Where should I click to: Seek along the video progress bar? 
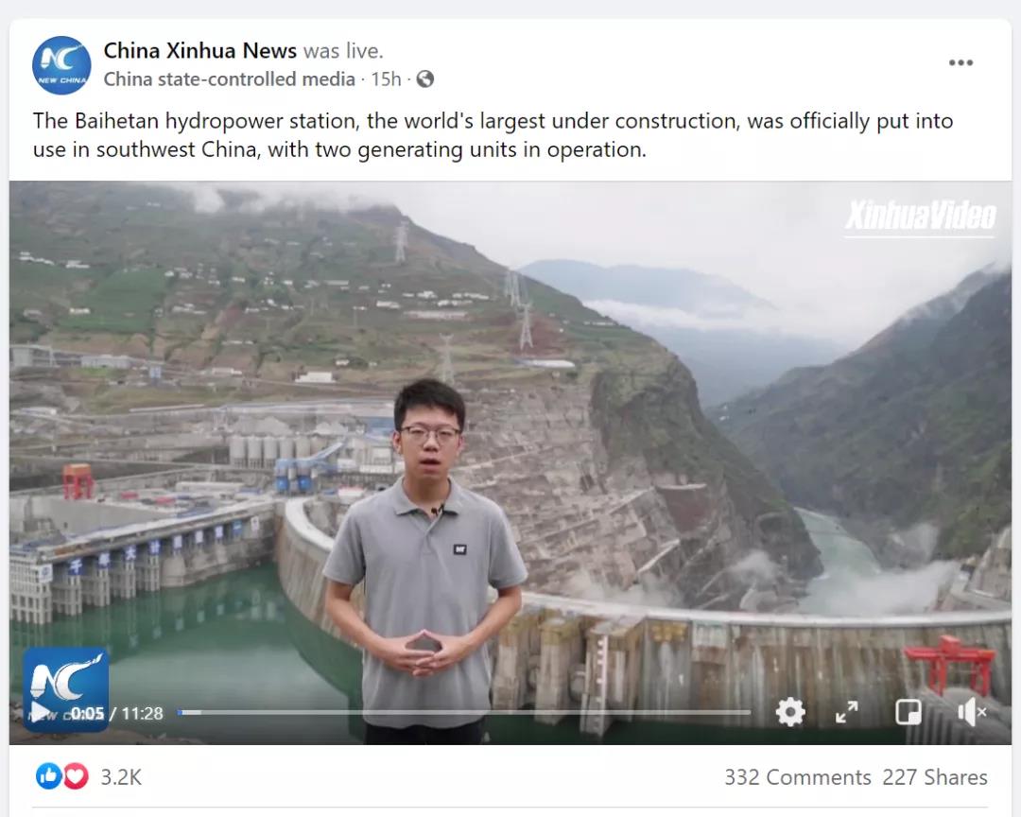(x=464, y=712)
